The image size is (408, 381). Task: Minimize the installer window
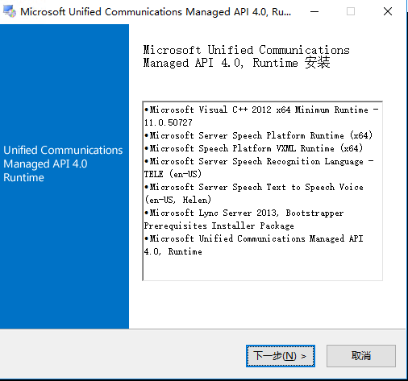(314, 11)
